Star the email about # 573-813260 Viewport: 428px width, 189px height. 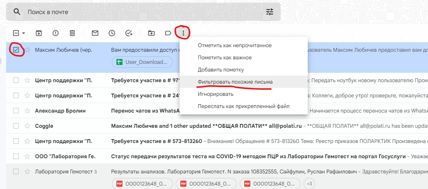[x=27, y=141]
